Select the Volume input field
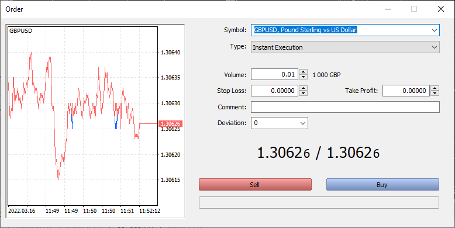Screen dimensions: 455x228 pos(274,74)
